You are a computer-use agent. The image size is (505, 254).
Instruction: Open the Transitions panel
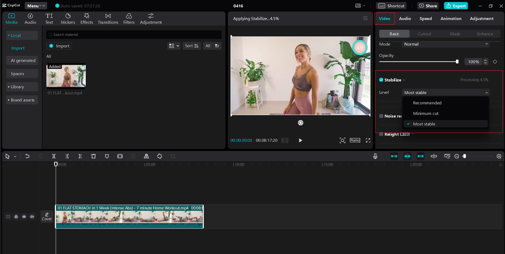pos(108,18)
